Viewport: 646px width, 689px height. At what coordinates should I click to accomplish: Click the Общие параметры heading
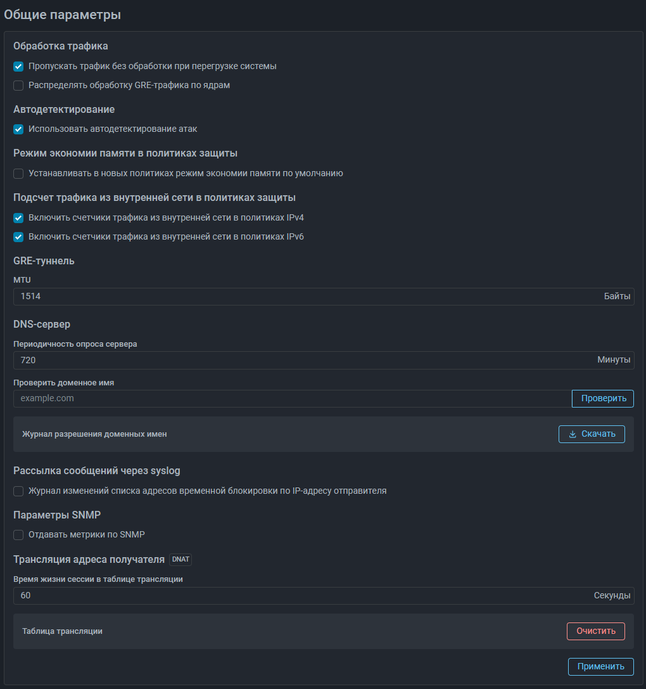[x=62, y=15]
